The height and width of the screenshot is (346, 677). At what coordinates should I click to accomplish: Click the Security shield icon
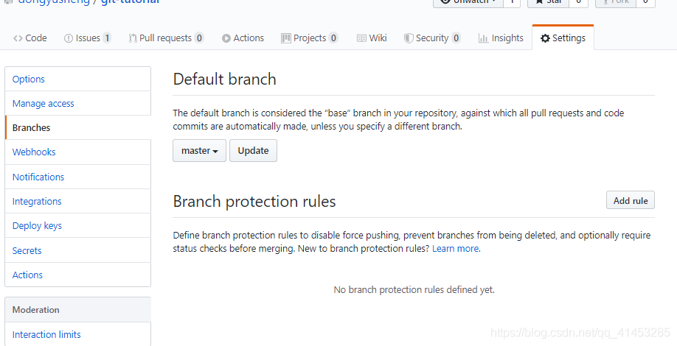click(409, 38)
